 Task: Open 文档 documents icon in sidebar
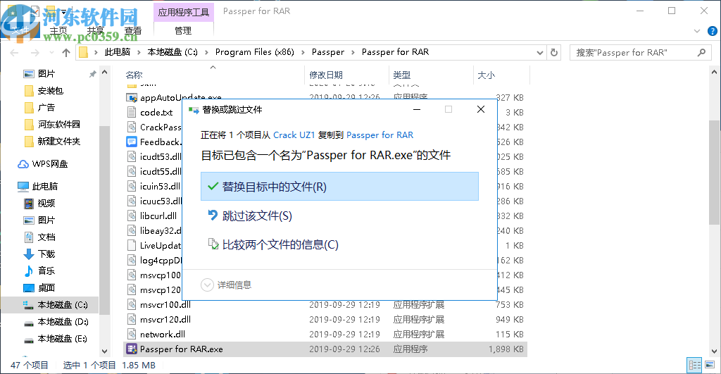pos(28,237)
